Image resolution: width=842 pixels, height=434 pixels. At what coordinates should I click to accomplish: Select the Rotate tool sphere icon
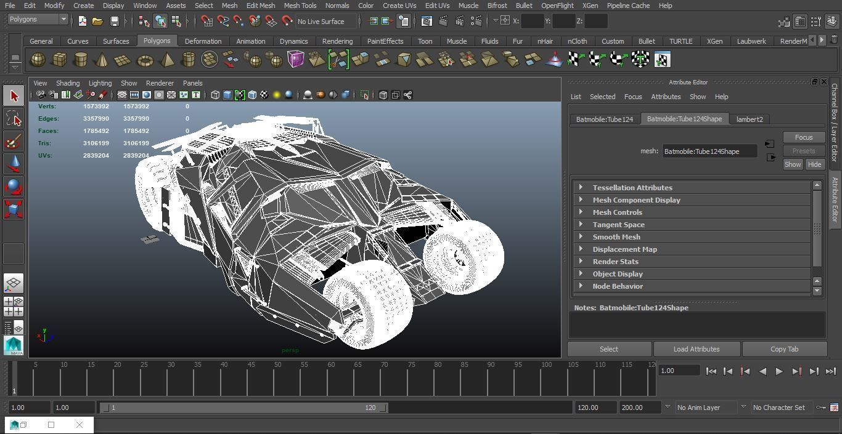14,187
